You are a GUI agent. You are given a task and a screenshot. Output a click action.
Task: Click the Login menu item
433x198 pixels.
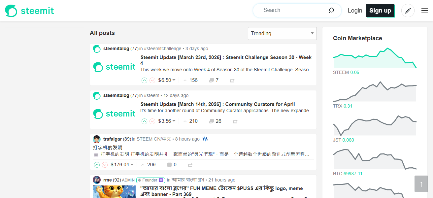click(355, 10)
